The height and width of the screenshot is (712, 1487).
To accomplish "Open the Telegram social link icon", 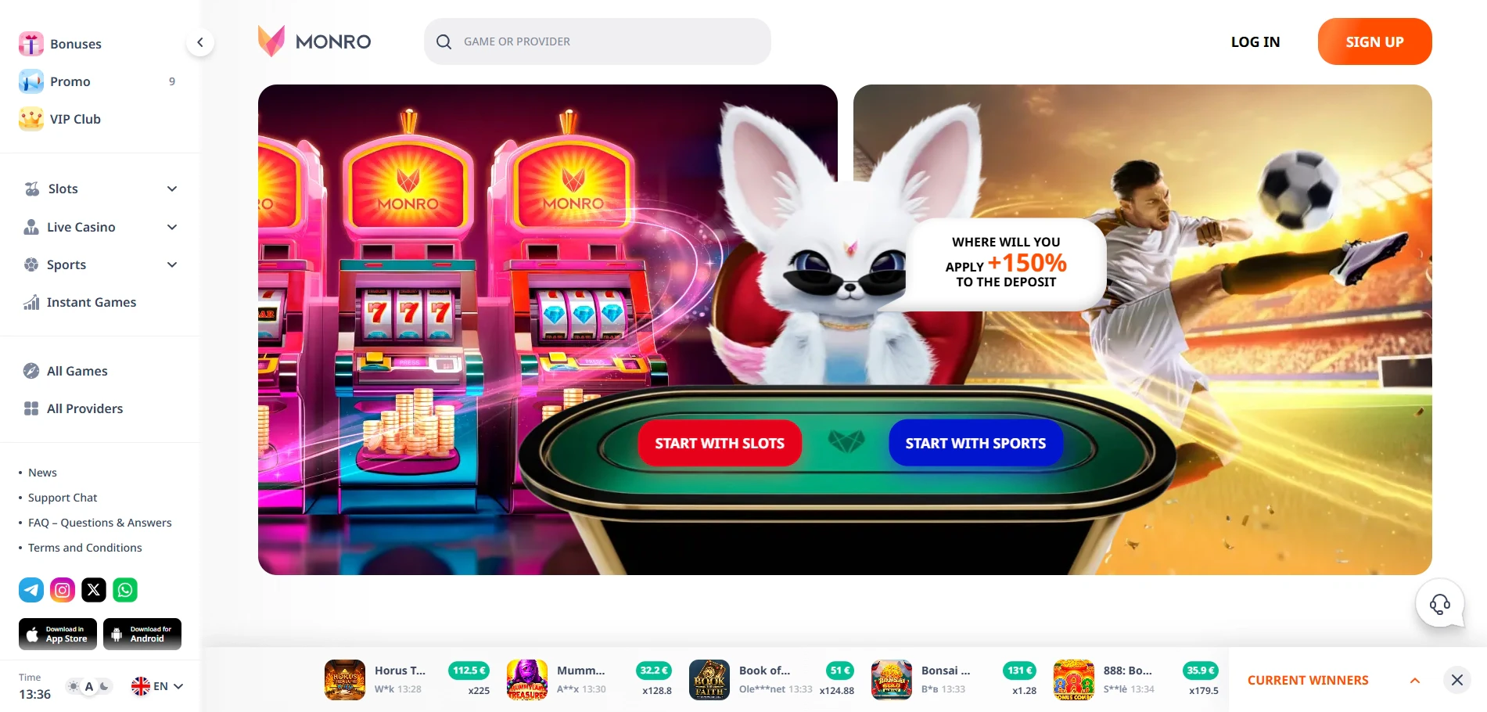I will pyautogui.click(x=31, y=590).
